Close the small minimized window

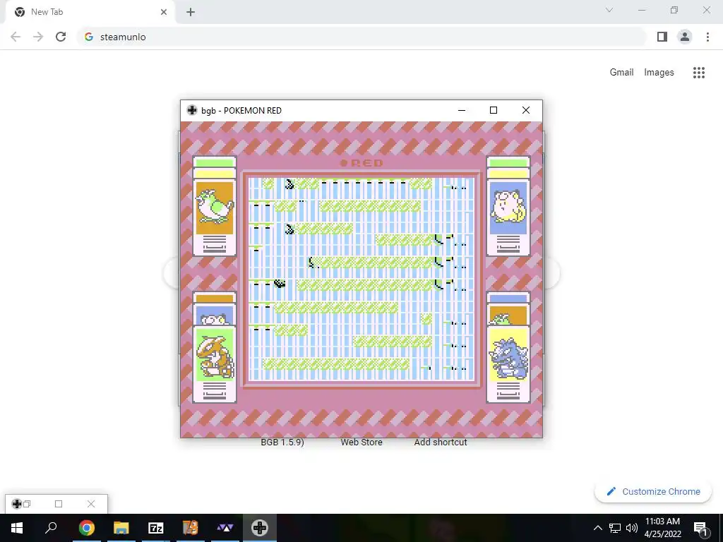click(91, 504)
